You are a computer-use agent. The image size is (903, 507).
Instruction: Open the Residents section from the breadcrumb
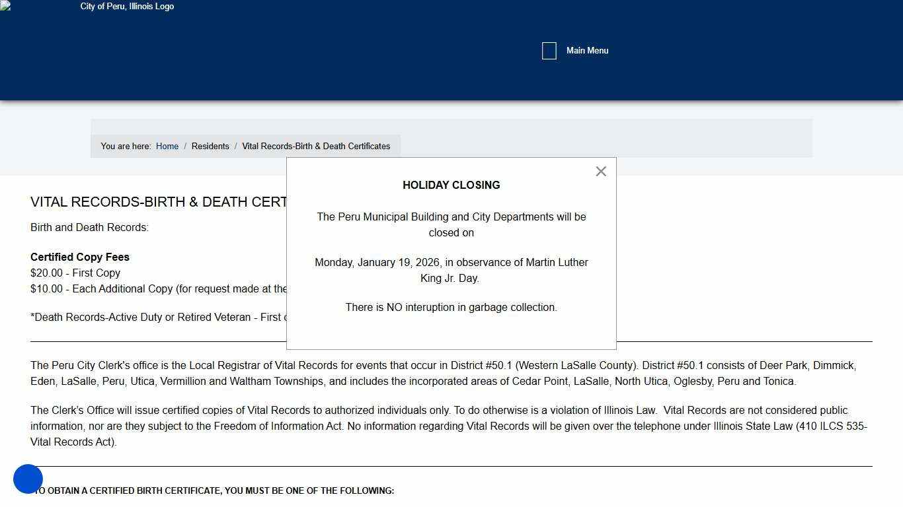pos(210,146)
